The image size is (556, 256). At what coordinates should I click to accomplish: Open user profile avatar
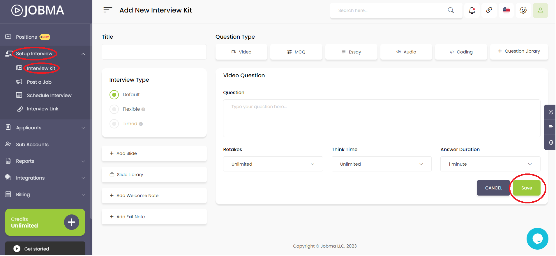click(540, 10)
